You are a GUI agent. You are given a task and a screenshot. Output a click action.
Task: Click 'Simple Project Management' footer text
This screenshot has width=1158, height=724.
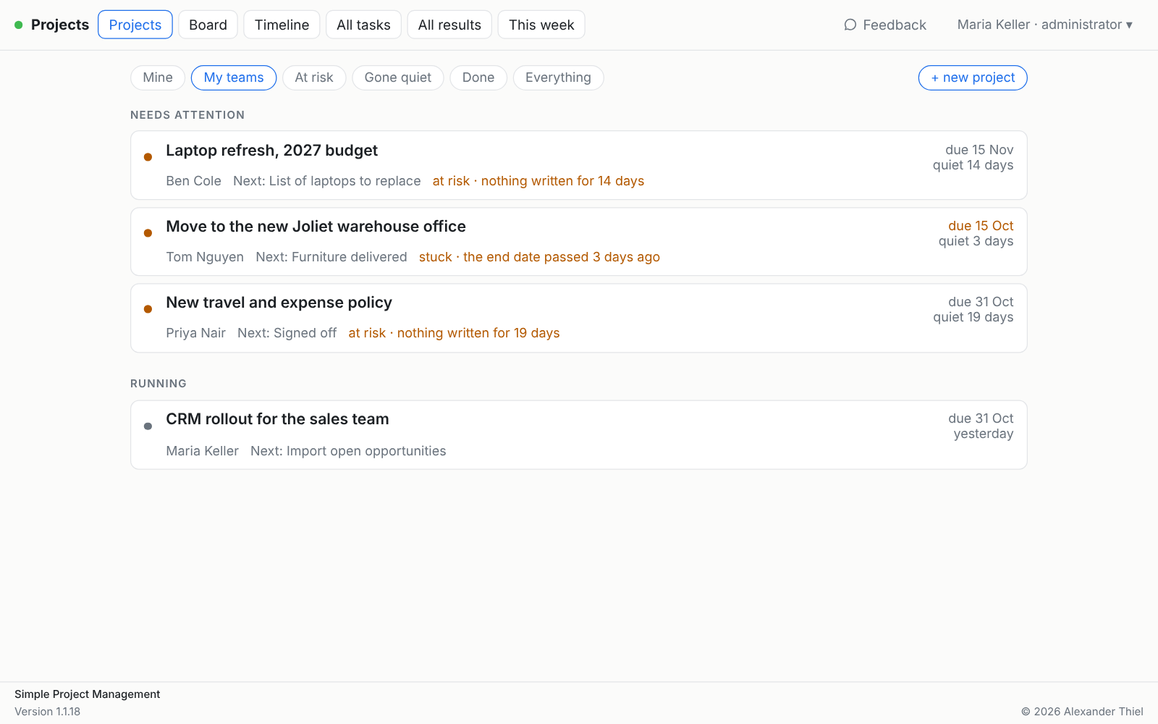[x=88, y=694]
